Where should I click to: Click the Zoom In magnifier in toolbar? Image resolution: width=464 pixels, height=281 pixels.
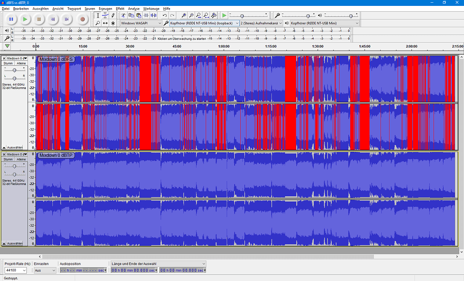184,15
